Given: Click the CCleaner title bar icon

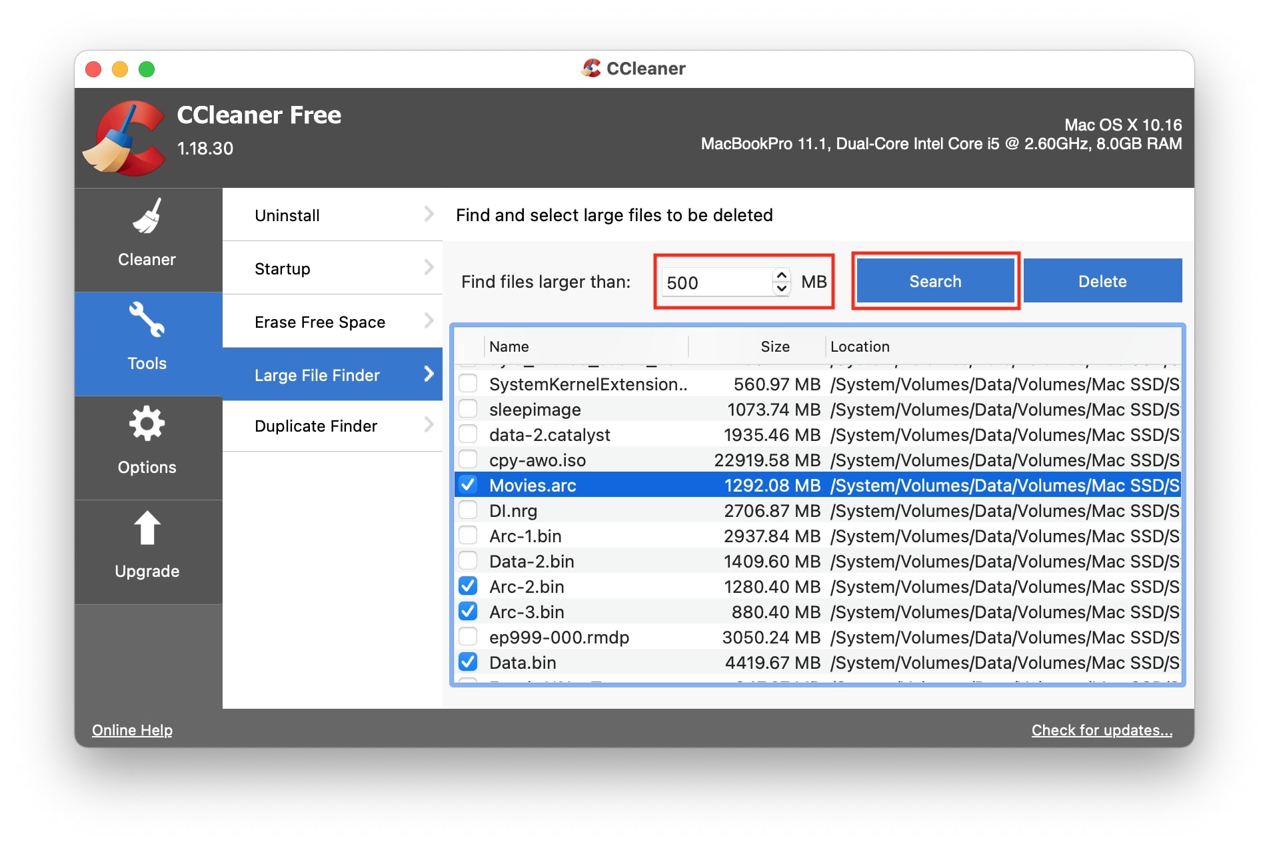Looking at the screenshot, I should pos(591,68).
